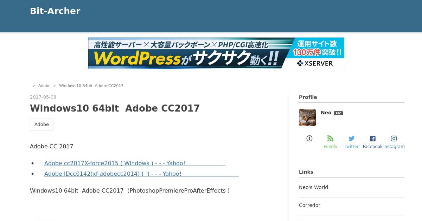Click the Links sidebar heading
Image resolution: width=422 pixels, height=221 pixels.
[306, 172]
